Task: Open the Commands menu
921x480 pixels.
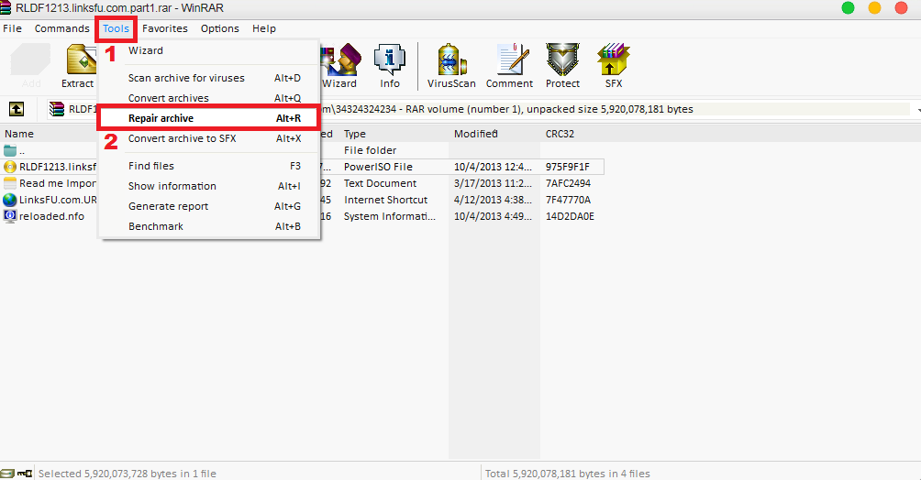Action: coord(61,28)
